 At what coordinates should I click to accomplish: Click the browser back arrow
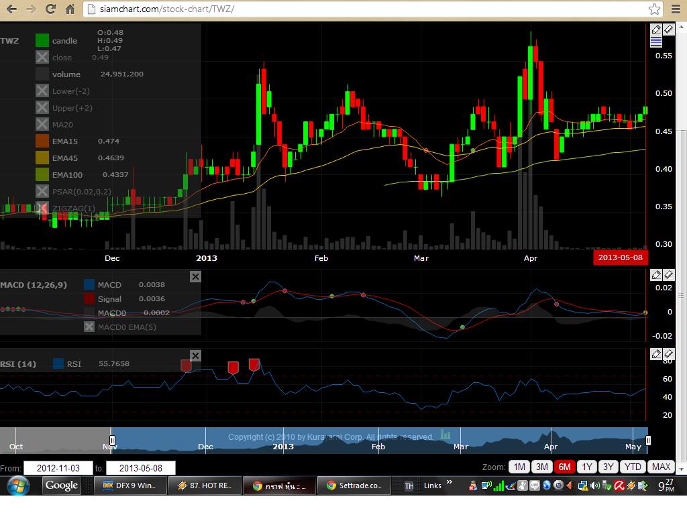pos(11,9)
